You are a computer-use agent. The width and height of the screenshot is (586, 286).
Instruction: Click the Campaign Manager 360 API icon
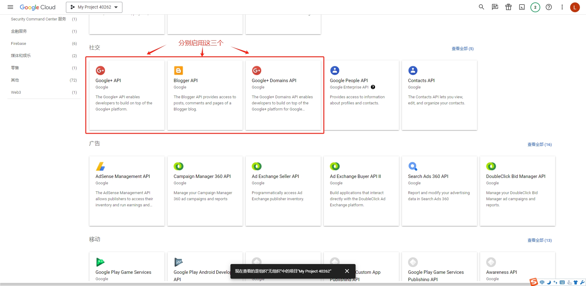tap(179, 166)
